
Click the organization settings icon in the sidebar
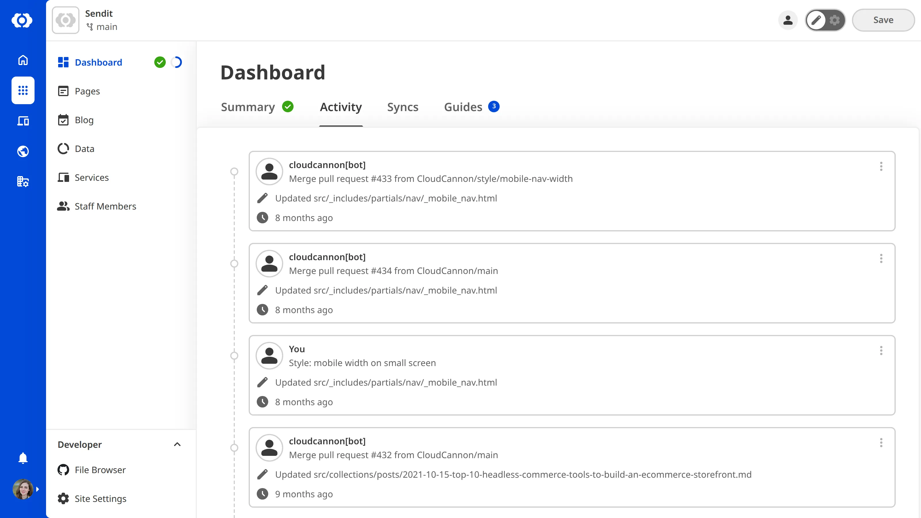[22, 182]
